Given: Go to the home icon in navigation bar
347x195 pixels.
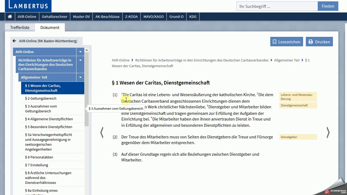Looking at the screenshot, I should tap(10, 17).
